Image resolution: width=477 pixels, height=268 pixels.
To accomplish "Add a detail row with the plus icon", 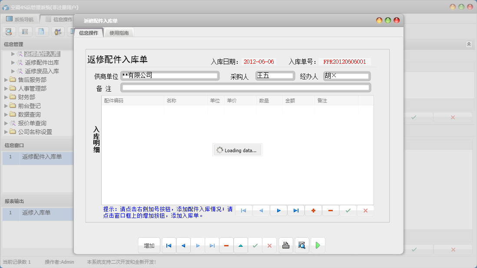I will (313, 210).
